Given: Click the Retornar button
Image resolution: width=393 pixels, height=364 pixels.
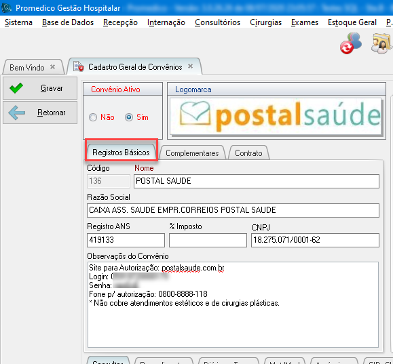Looking at the screenshot, I should 40,113.
